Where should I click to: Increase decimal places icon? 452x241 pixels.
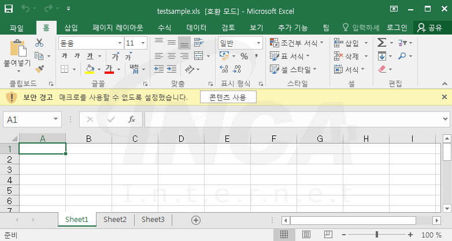224,69
